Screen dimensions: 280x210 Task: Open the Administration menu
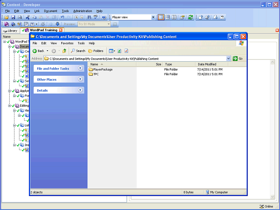pos(83,11)
